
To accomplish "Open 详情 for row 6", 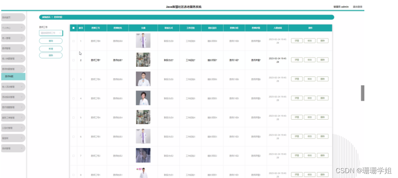I will 297,136.
